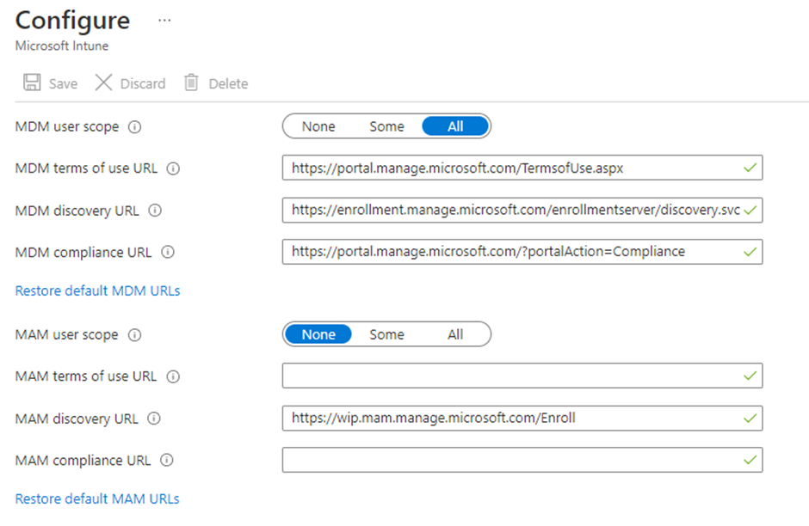Focus the MDM discovery URL field
809x526 pixels.
click(522, 210)
